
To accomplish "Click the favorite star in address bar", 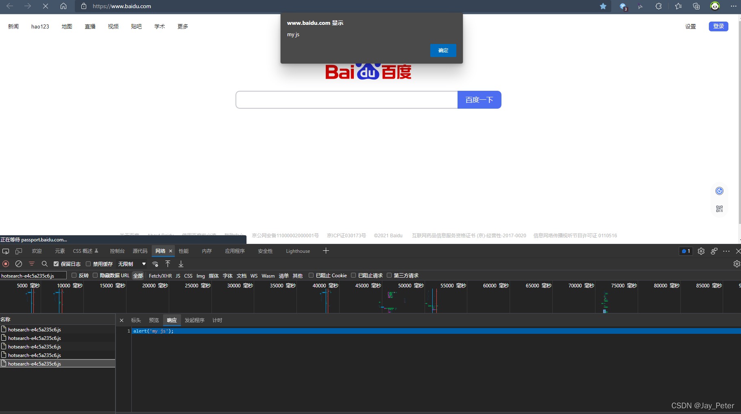I will click(603, 6).
